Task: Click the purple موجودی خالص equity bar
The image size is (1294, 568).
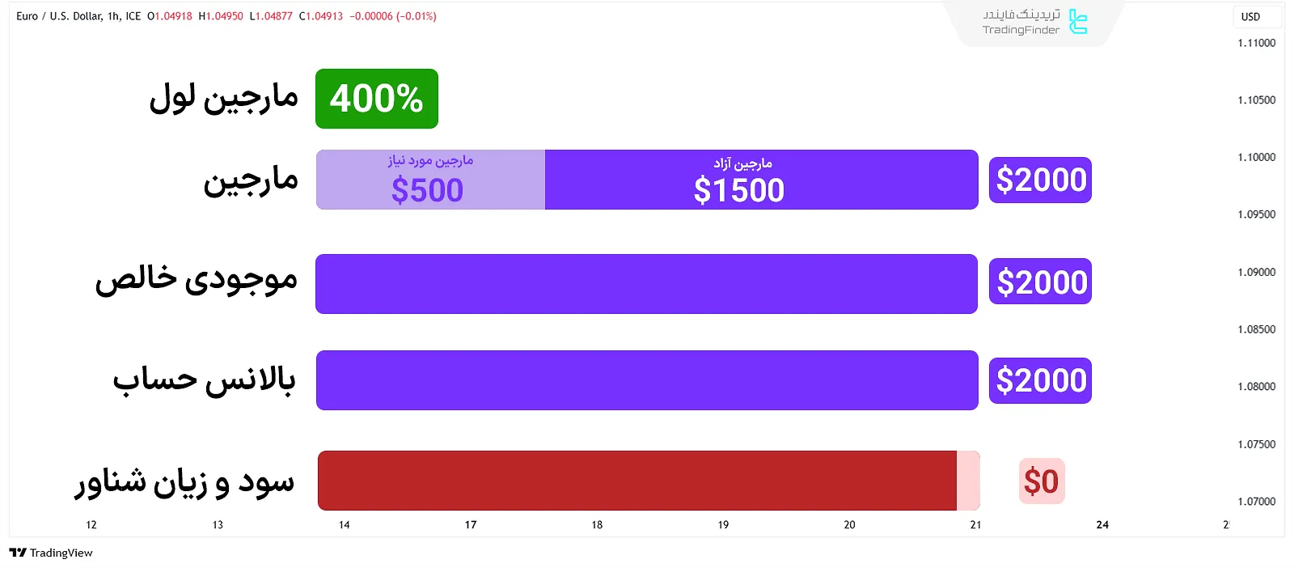Action: tap(646, 284)
